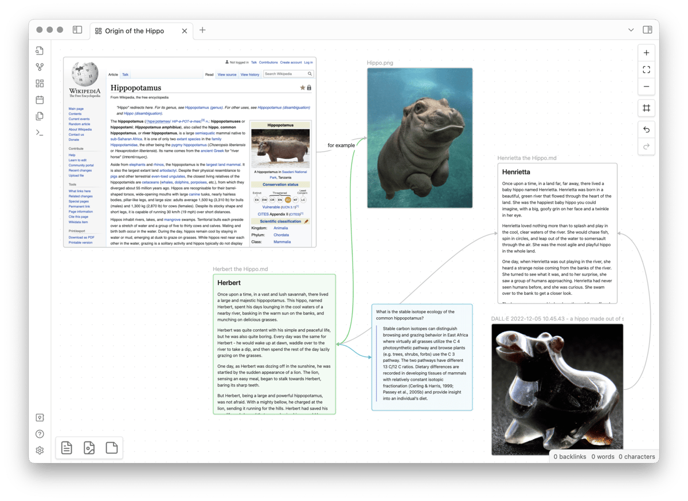Undo the last canvas change
The height and width of the screenshot is (501, 688).
coord(646,130)
